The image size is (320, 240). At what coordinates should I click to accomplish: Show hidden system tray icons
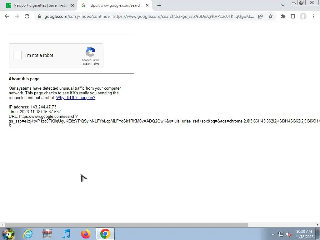point(273,234)
